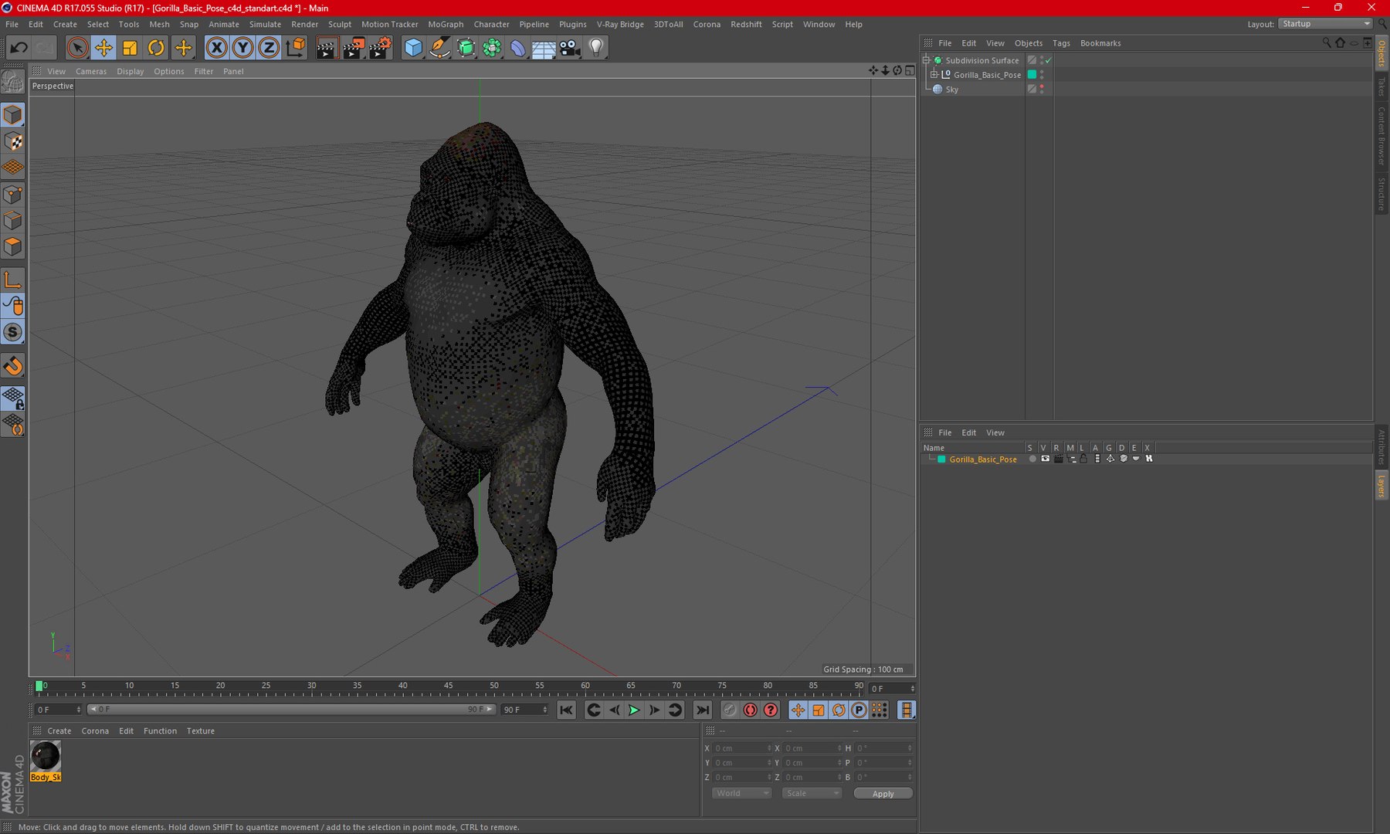Go to end of animation
The height and width of the screenshot is (834, 1390).
coord(702,710)
